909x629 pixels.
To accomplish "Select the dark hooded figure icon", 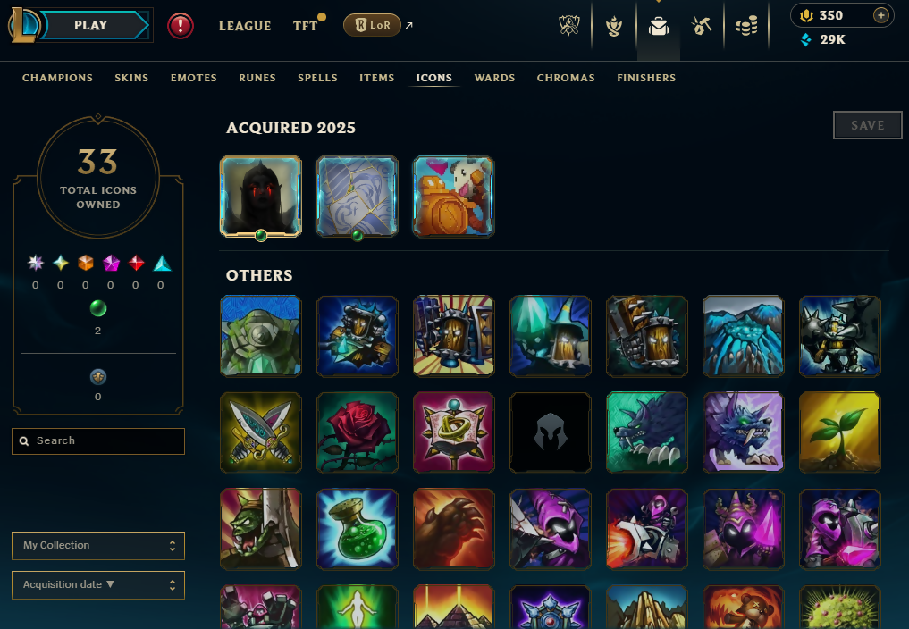I will (261, 197).
